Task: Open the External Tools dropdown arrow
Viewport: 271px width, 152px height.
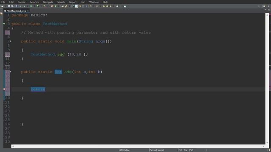Action: click(x=48, y=6)
